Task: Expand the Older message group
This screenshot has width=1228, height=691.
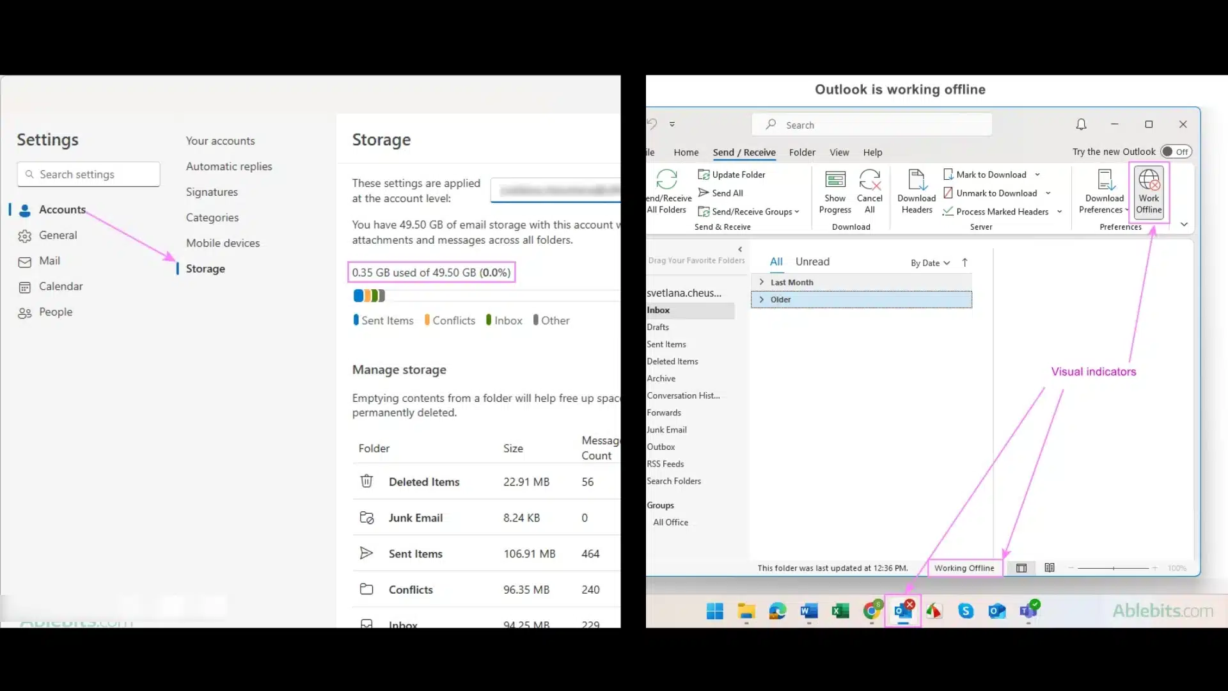Action: (x=761, y=299)
